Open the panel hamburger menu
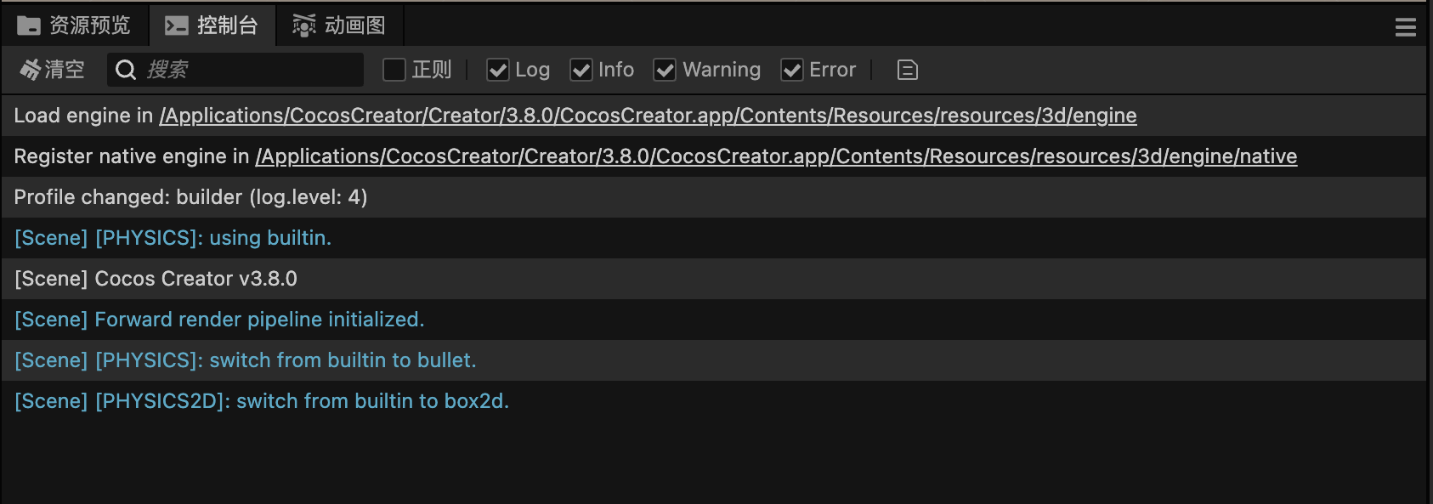Image resolution: width=1433 pixels, height=504 pixels. pos(1405,27)
